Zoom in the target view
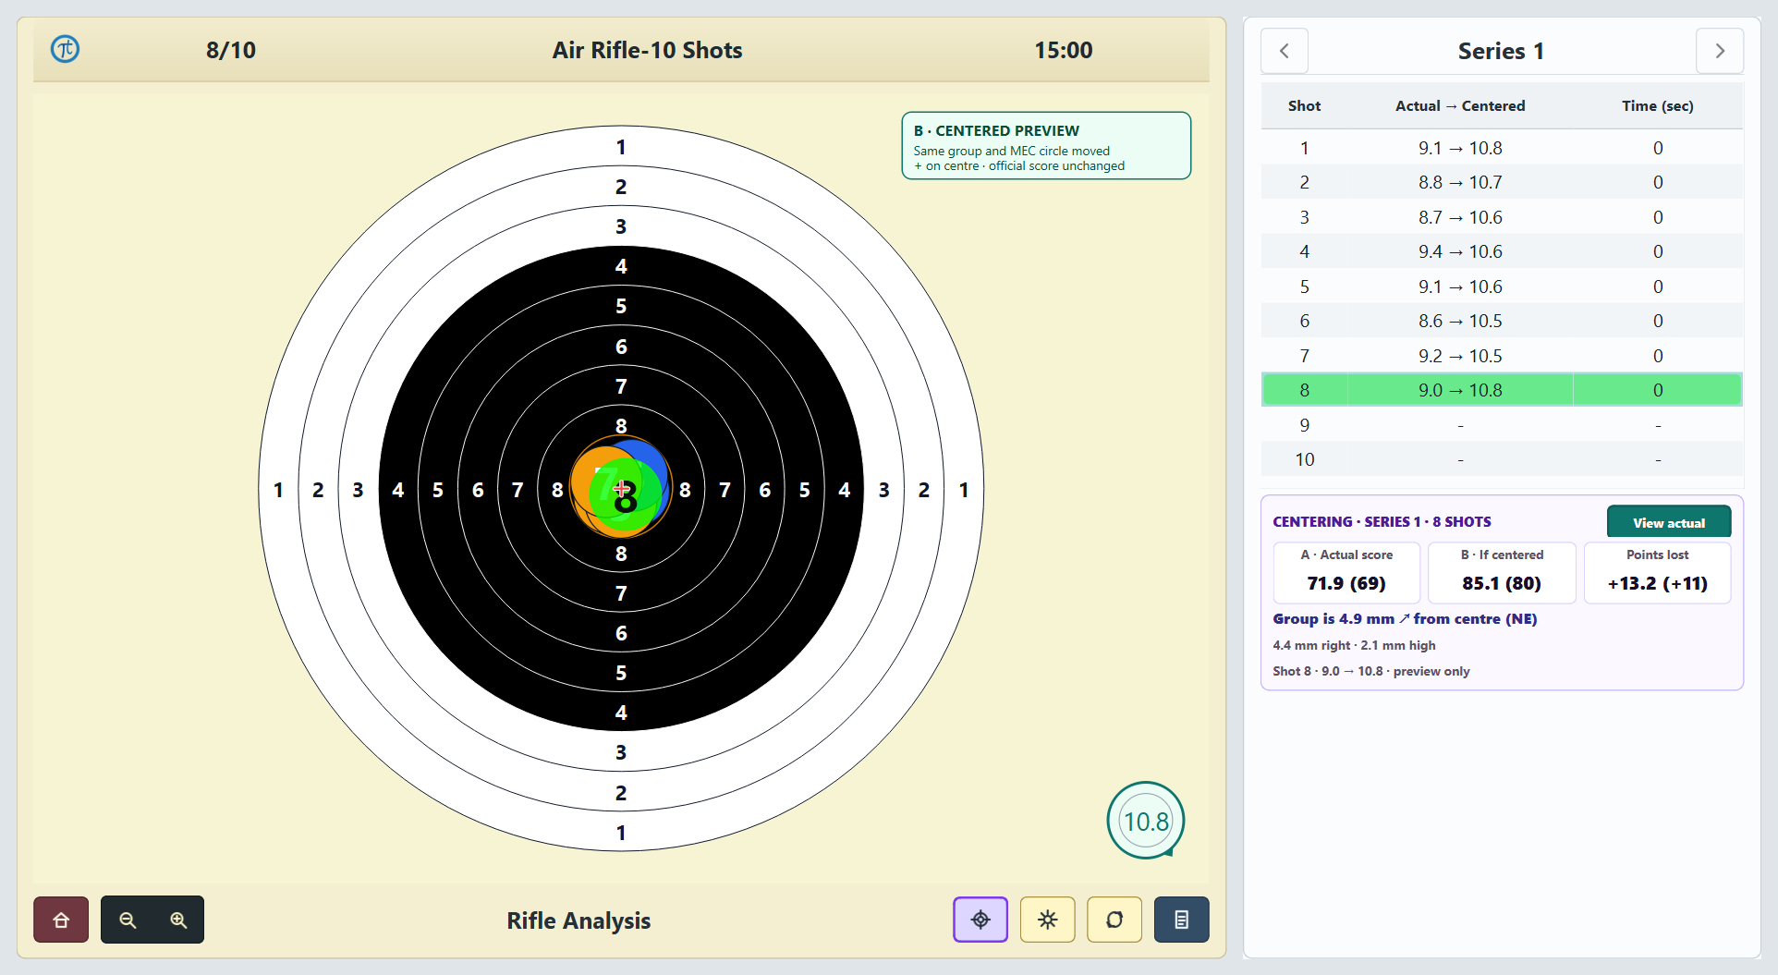This screenshot has width=1778, height=975. coord(178,920)
